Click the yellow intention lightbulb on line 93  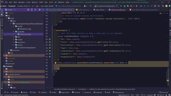(56, 63)
